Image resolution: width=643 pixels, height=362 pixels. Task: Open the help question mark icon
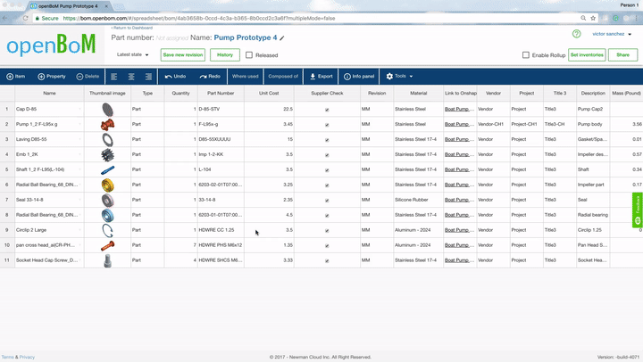(x=576, y=34)
